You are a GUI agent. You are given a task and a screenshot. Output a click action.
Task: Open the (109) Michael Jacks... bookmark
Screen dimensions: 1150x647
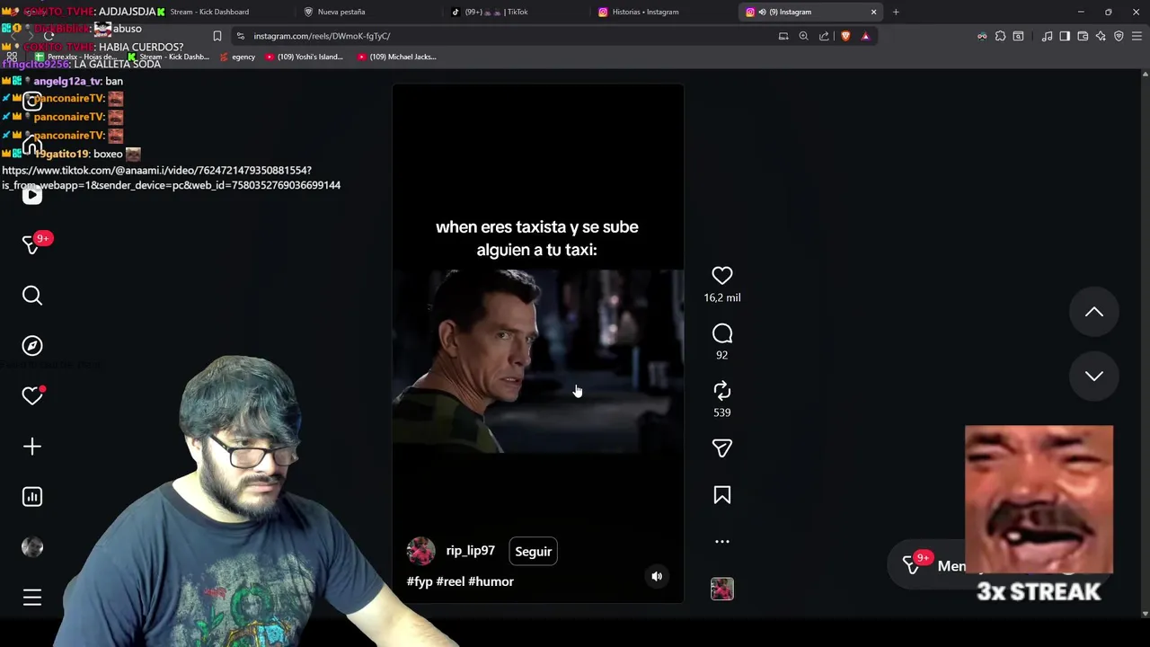tap(396, 57)
